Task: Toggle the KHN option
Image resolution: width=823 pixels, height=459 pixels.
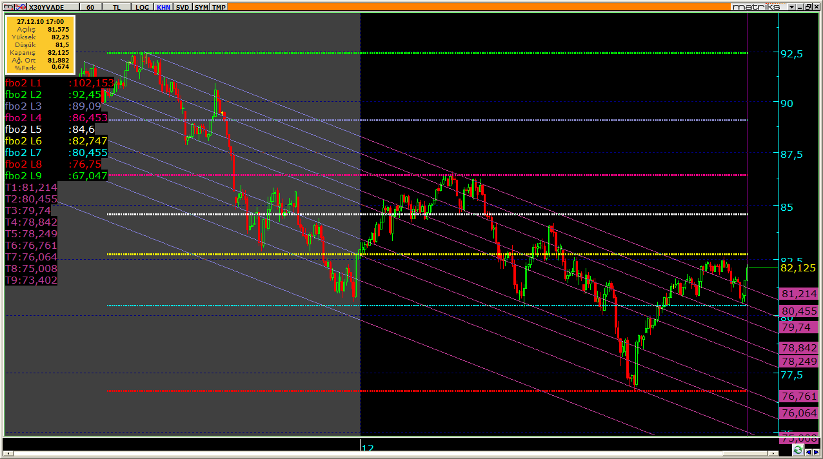Action: [163, 6]
